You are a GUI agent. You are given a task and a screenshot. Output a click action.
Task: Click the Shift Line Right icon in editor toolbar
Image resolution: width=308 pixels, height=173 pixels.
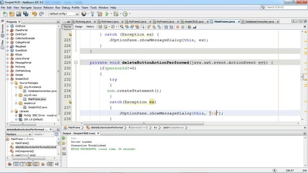coord(171,27)
